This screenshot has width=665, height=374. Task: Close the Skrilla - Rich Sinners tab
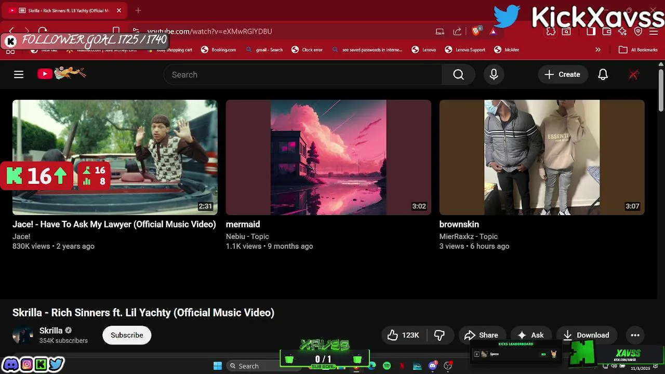(119, 10)
